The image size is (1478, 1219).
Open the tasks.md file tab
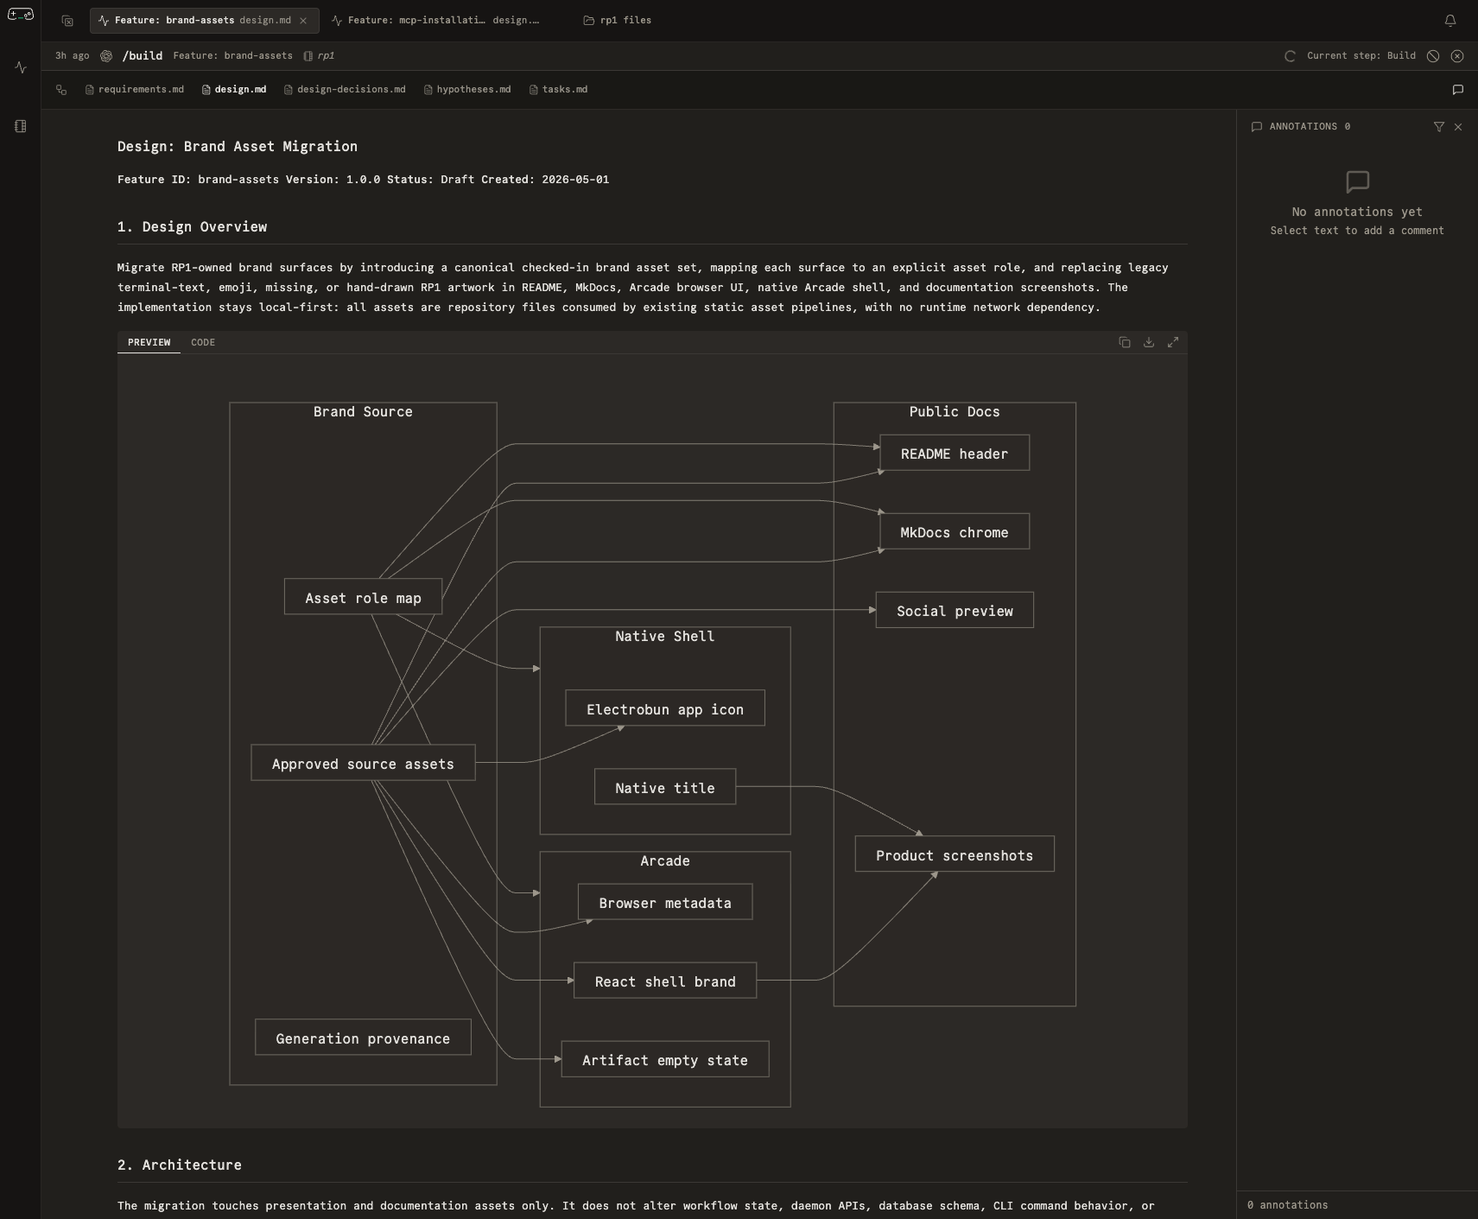point(558,90)
